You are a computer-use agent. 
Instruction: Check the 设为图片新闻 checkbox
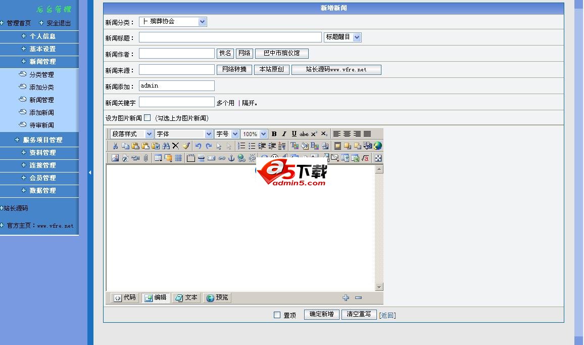[x=147, y=117]
